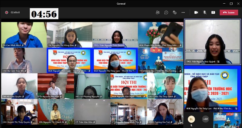This screenshot has height=128, width=242.
Task: Click the large Trần Nguyễn Trúc Quỳnh video
Action: (x=212, y=41)
